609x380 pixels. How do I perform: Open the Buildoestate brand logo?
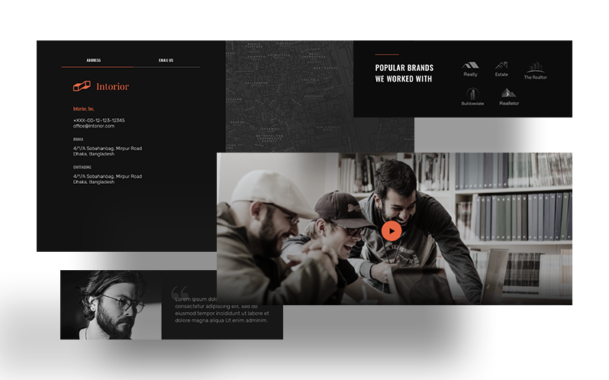(472, 97)
